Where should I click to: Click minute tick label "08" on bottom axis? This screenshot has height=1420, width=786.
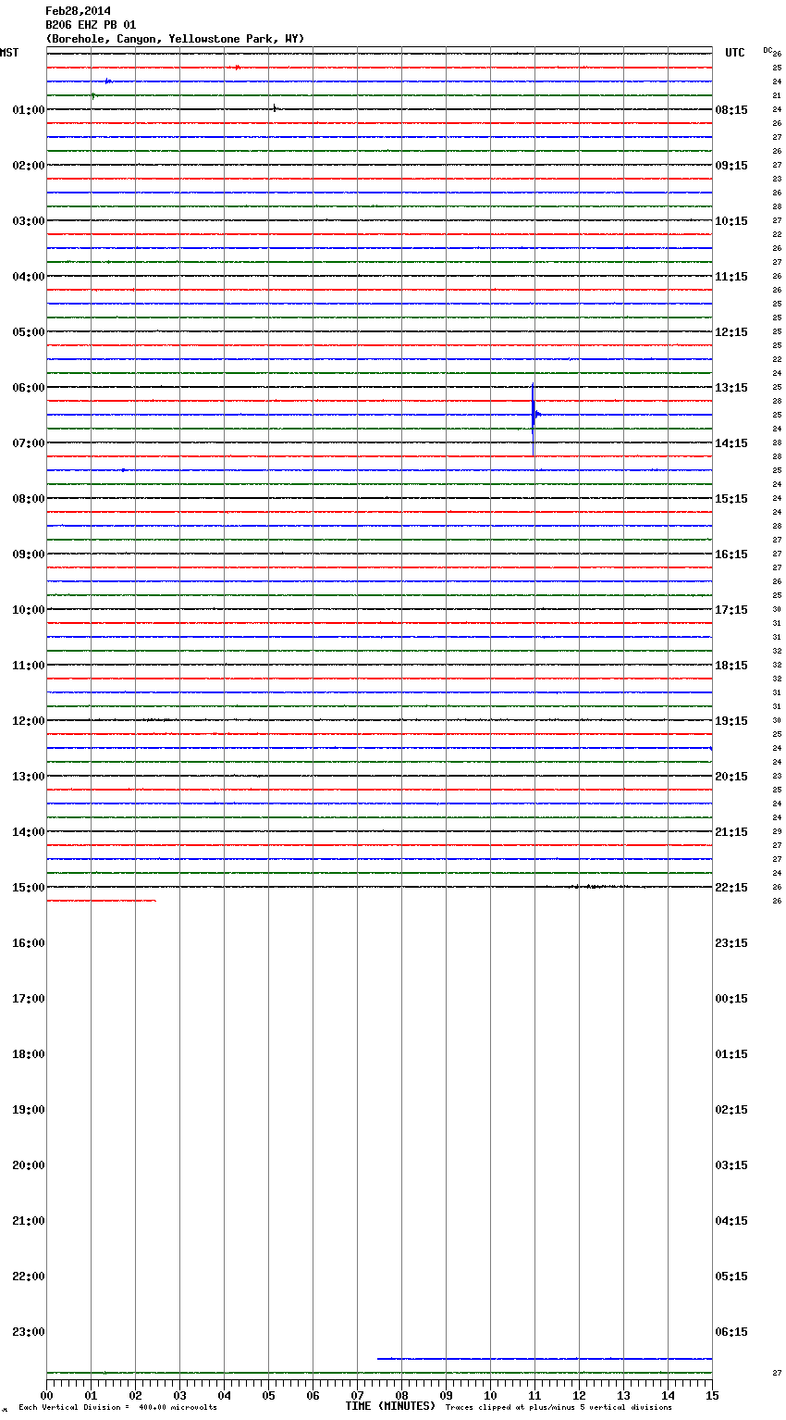coord(401,1395)
